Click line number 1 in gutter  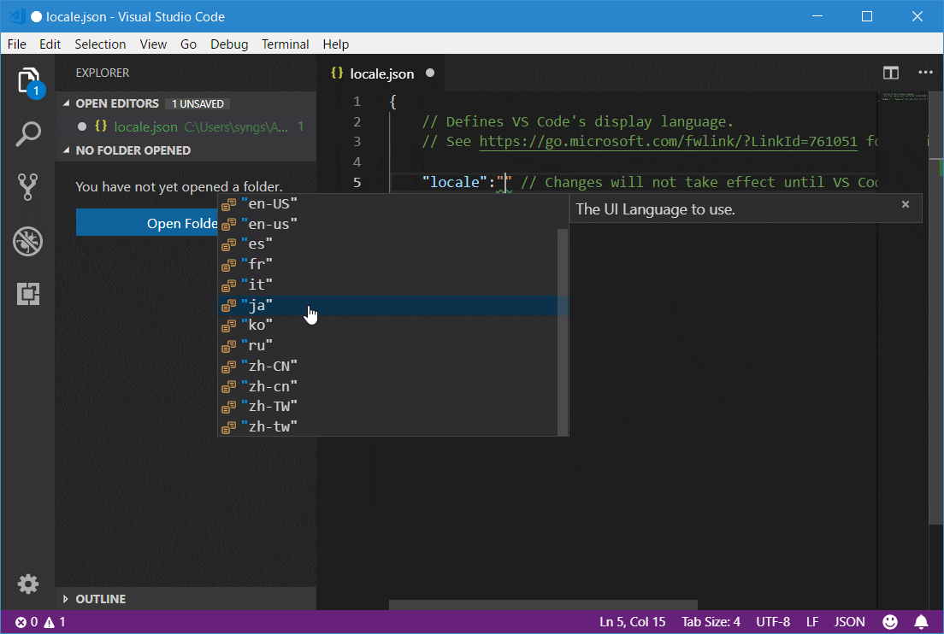[357, 101]
